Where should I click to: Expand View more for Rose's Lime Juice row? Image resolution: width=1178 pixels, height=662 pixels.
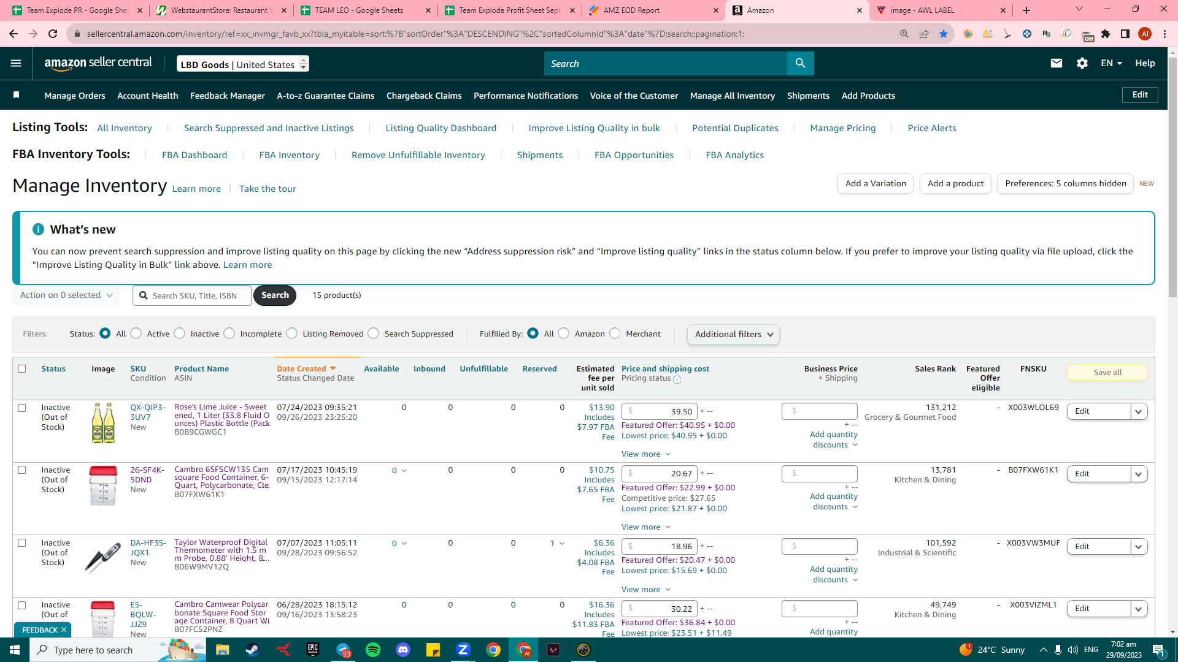[645, 454]
